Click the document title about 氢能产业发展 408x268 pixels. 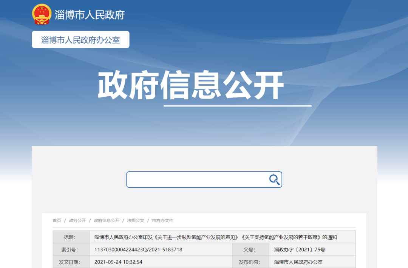(215, 237)
